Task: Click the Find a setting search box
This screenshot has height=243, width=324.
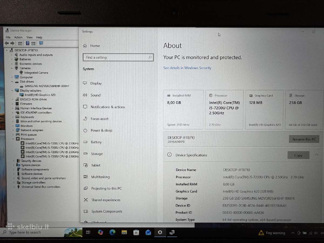Action: [x=118, y=57]
